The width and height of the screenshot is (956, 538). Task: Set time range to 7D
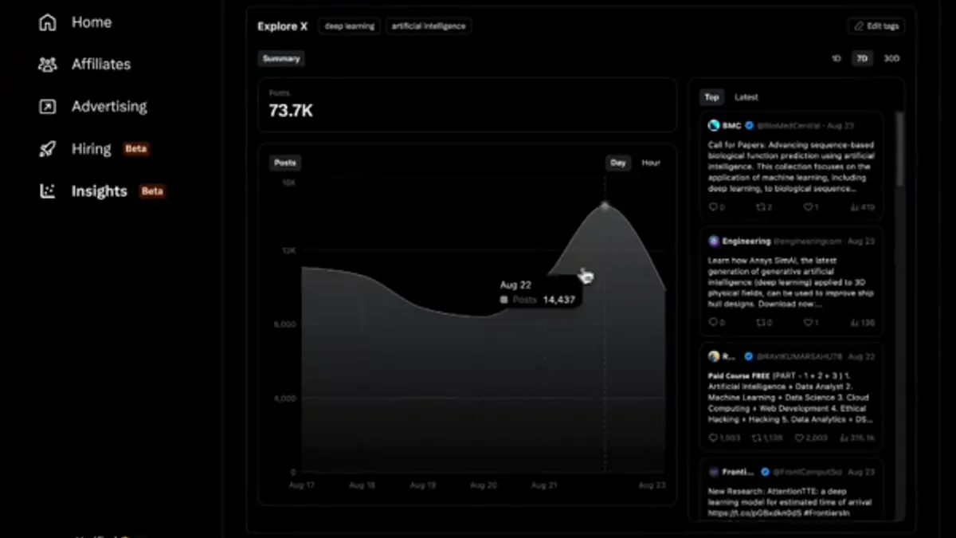pos(862,58)
